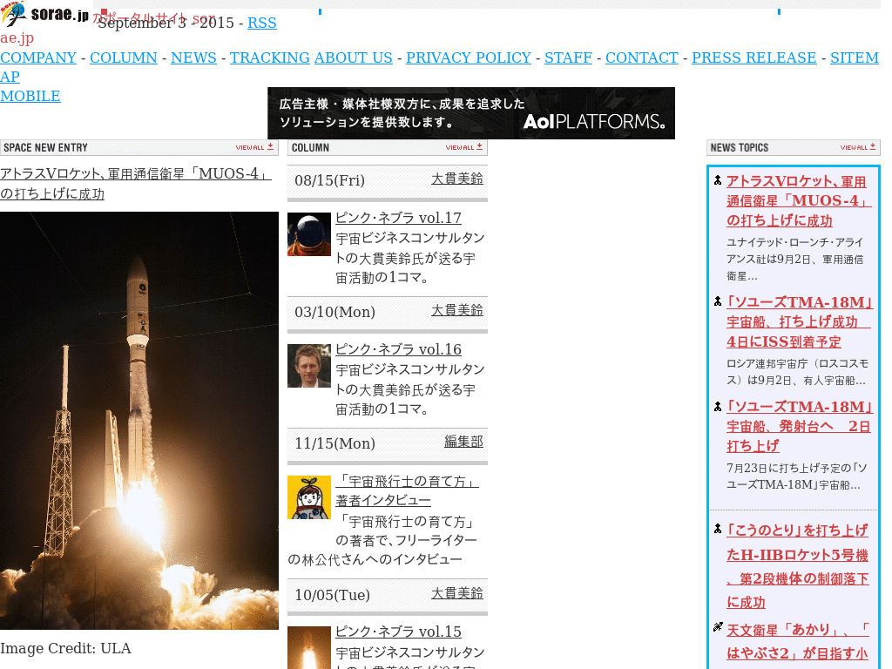Open PRIVACY POLICY page
Image resolution: width=892 pixels, height=669 pixels.
pyautogui.click(x=468, y=57)
